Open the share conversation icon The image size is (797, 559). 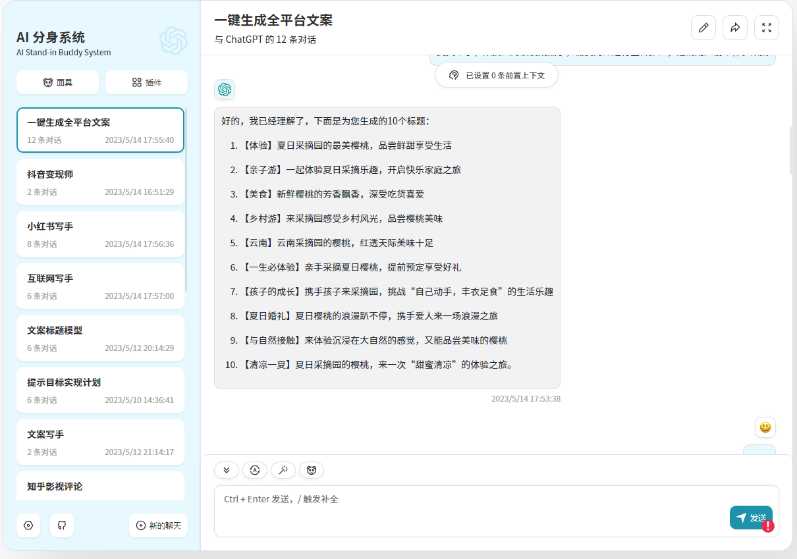(735, 28)
